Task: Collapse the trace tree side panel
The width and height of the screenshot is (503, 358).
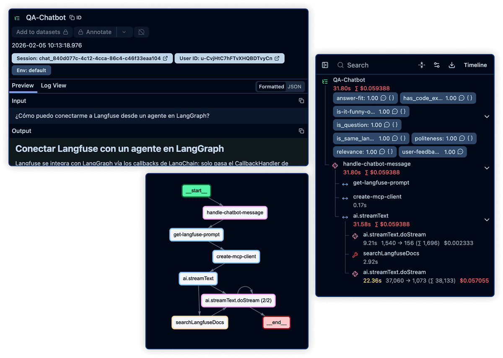Action: 325,65
